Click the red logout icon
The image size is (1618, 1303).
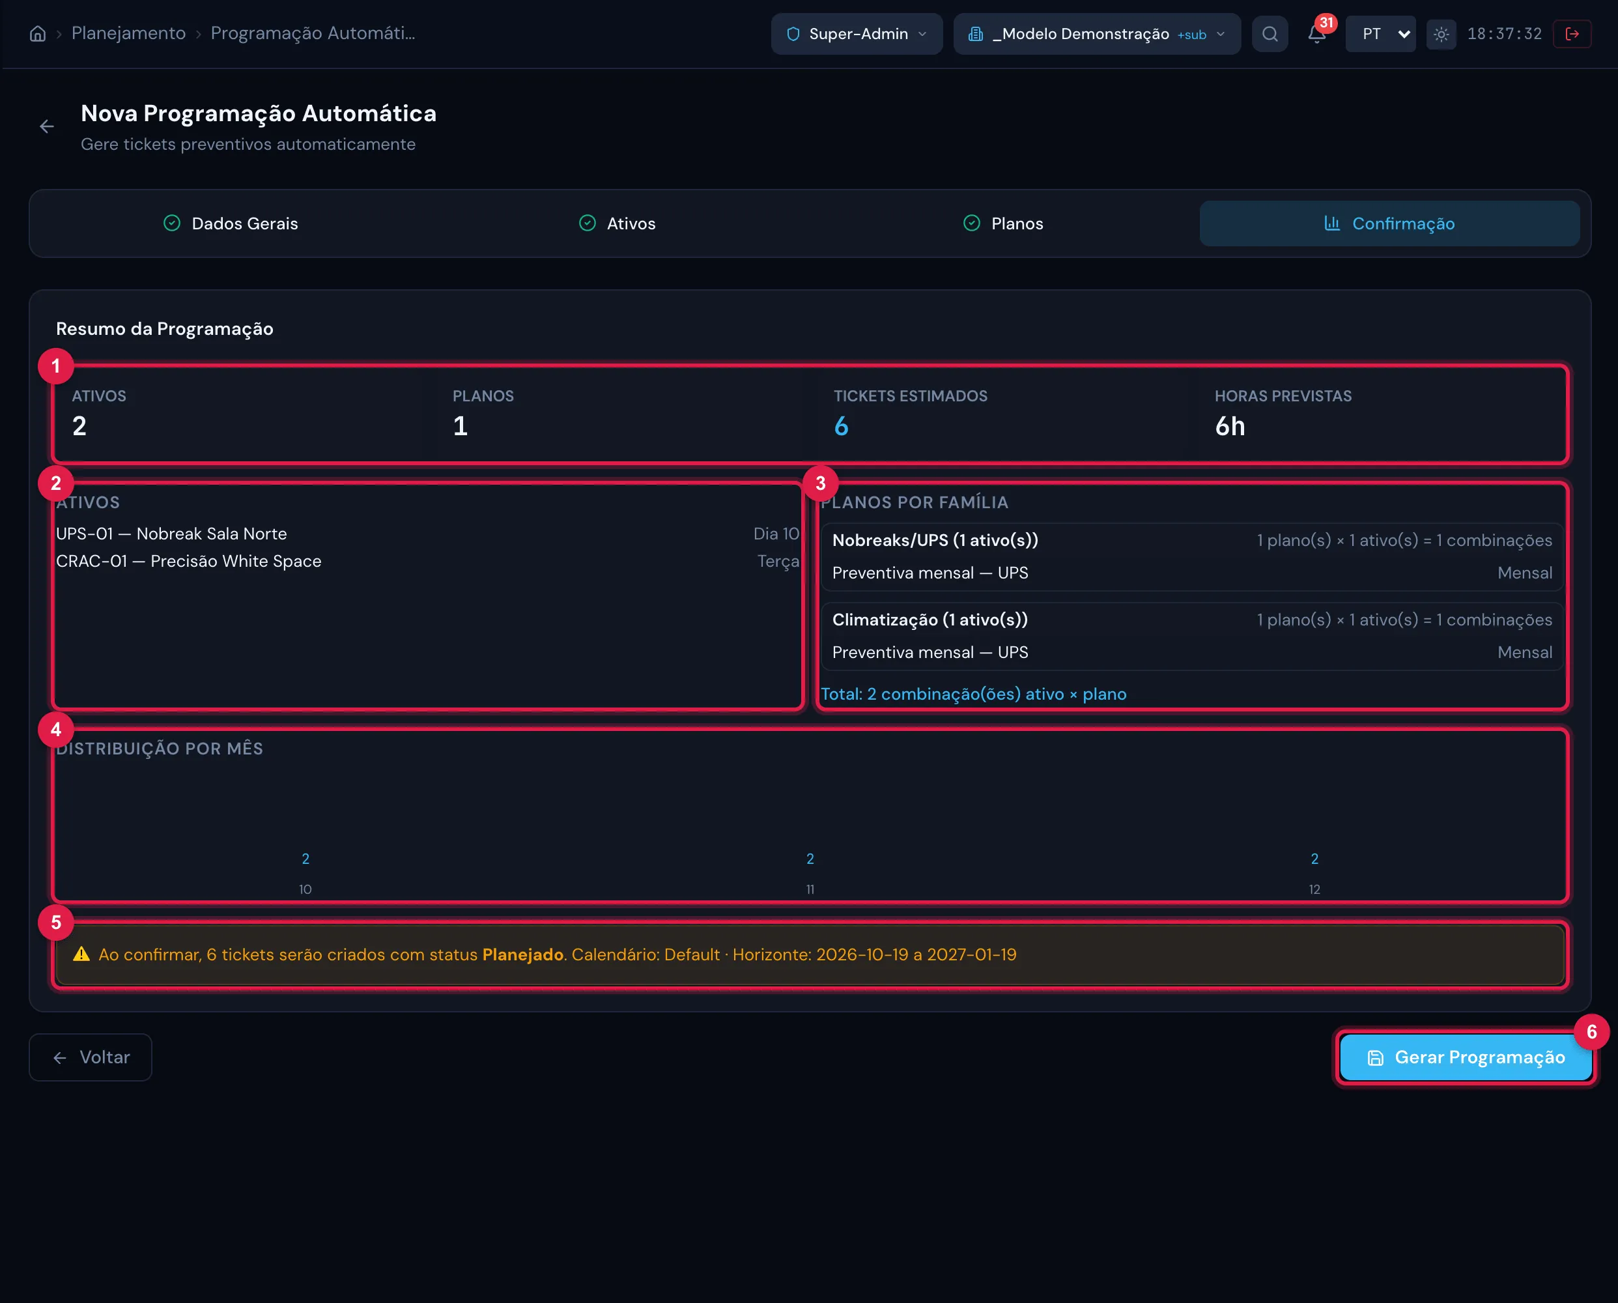point(1572,34)
